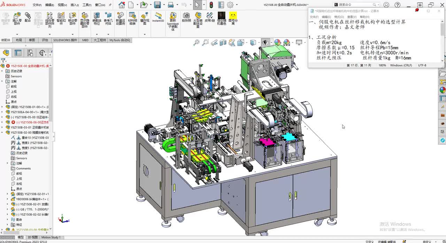The width and height of the screenshot is (446, 243).
Task: Click the 180% zoom level in Notepad status bar
Action: pyautogui.click(x=382, y=65)
